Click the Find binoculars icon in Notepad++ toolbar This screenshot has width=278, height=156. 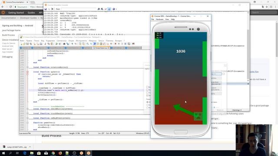pyautogui.click(x=64, y=44)
